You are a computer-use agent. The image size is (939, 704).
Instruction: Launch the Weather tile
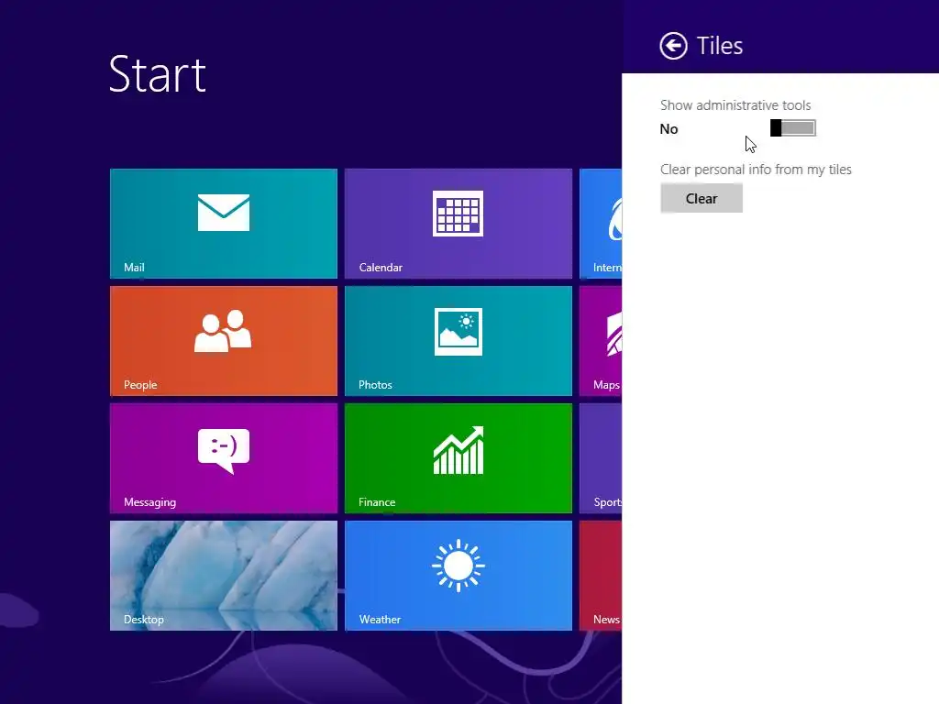tap(458, 576)
